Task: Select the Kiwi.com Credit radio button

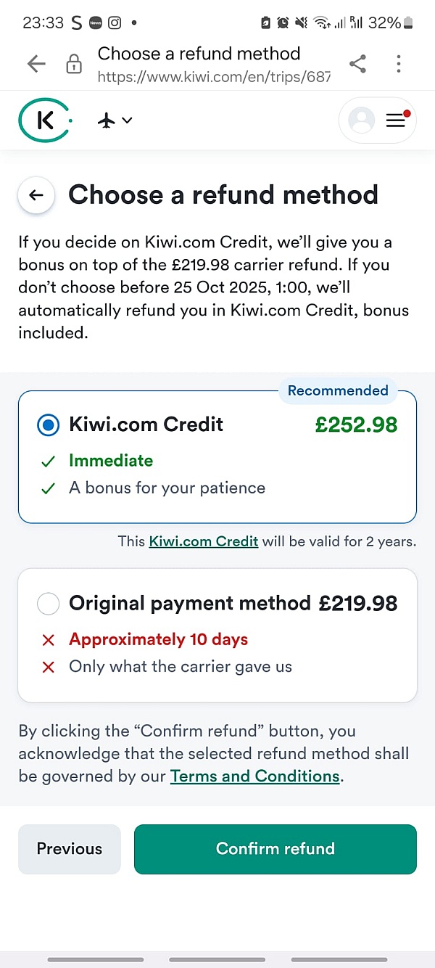Action: pos(49,425)
